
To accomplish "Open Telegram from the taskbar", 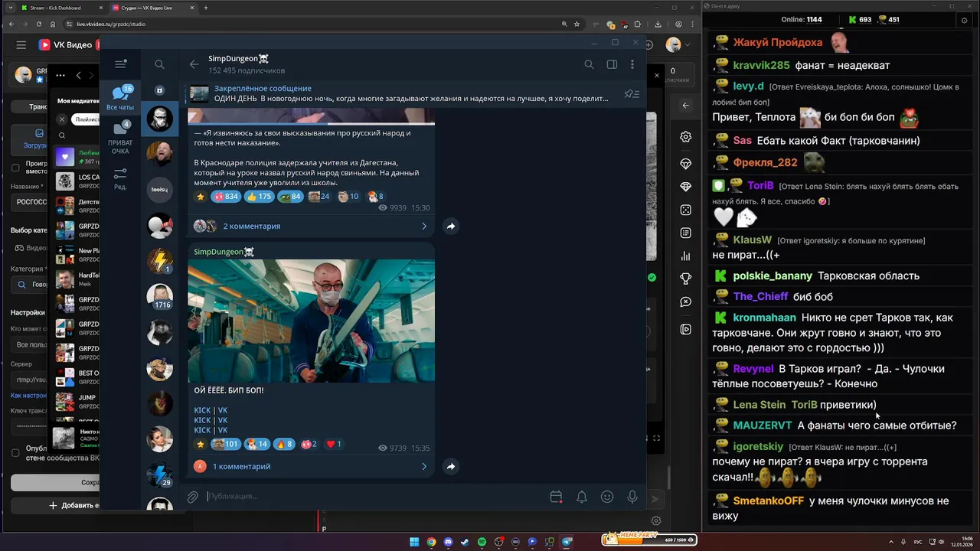I will coord(567,543).
